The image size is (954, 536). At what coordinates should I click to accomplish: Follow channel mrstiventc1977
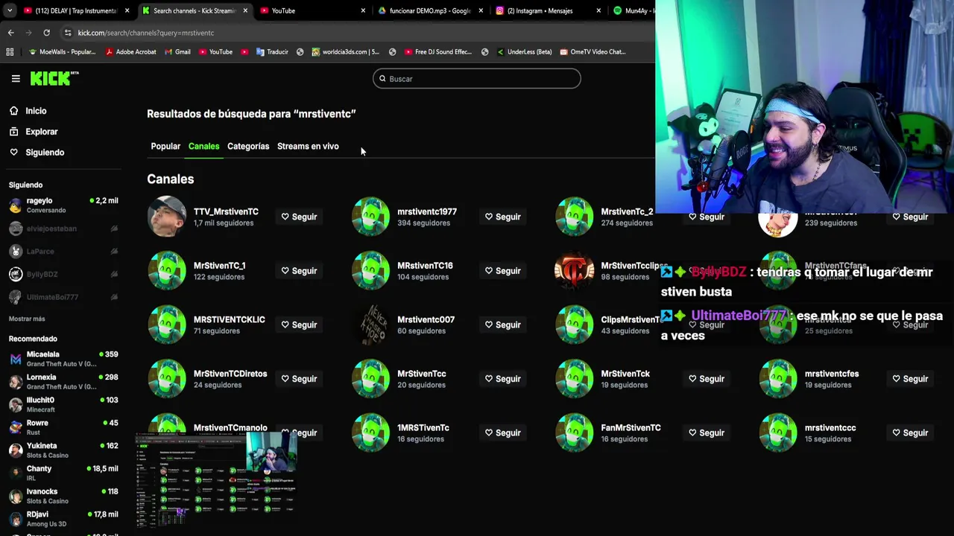click(503, 217)
